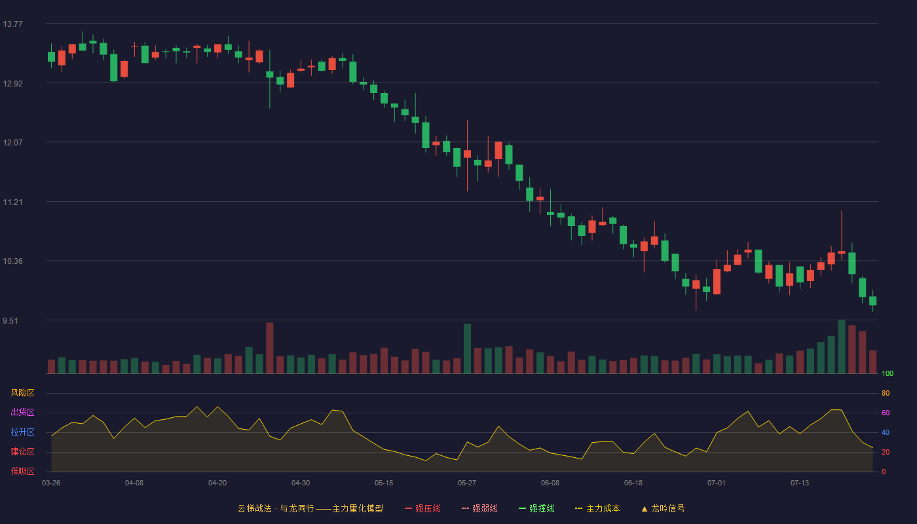The height and width of the screenshot is (524, 917).
Task: Click the 11.21 price axis label
Action: click(12, 202)
